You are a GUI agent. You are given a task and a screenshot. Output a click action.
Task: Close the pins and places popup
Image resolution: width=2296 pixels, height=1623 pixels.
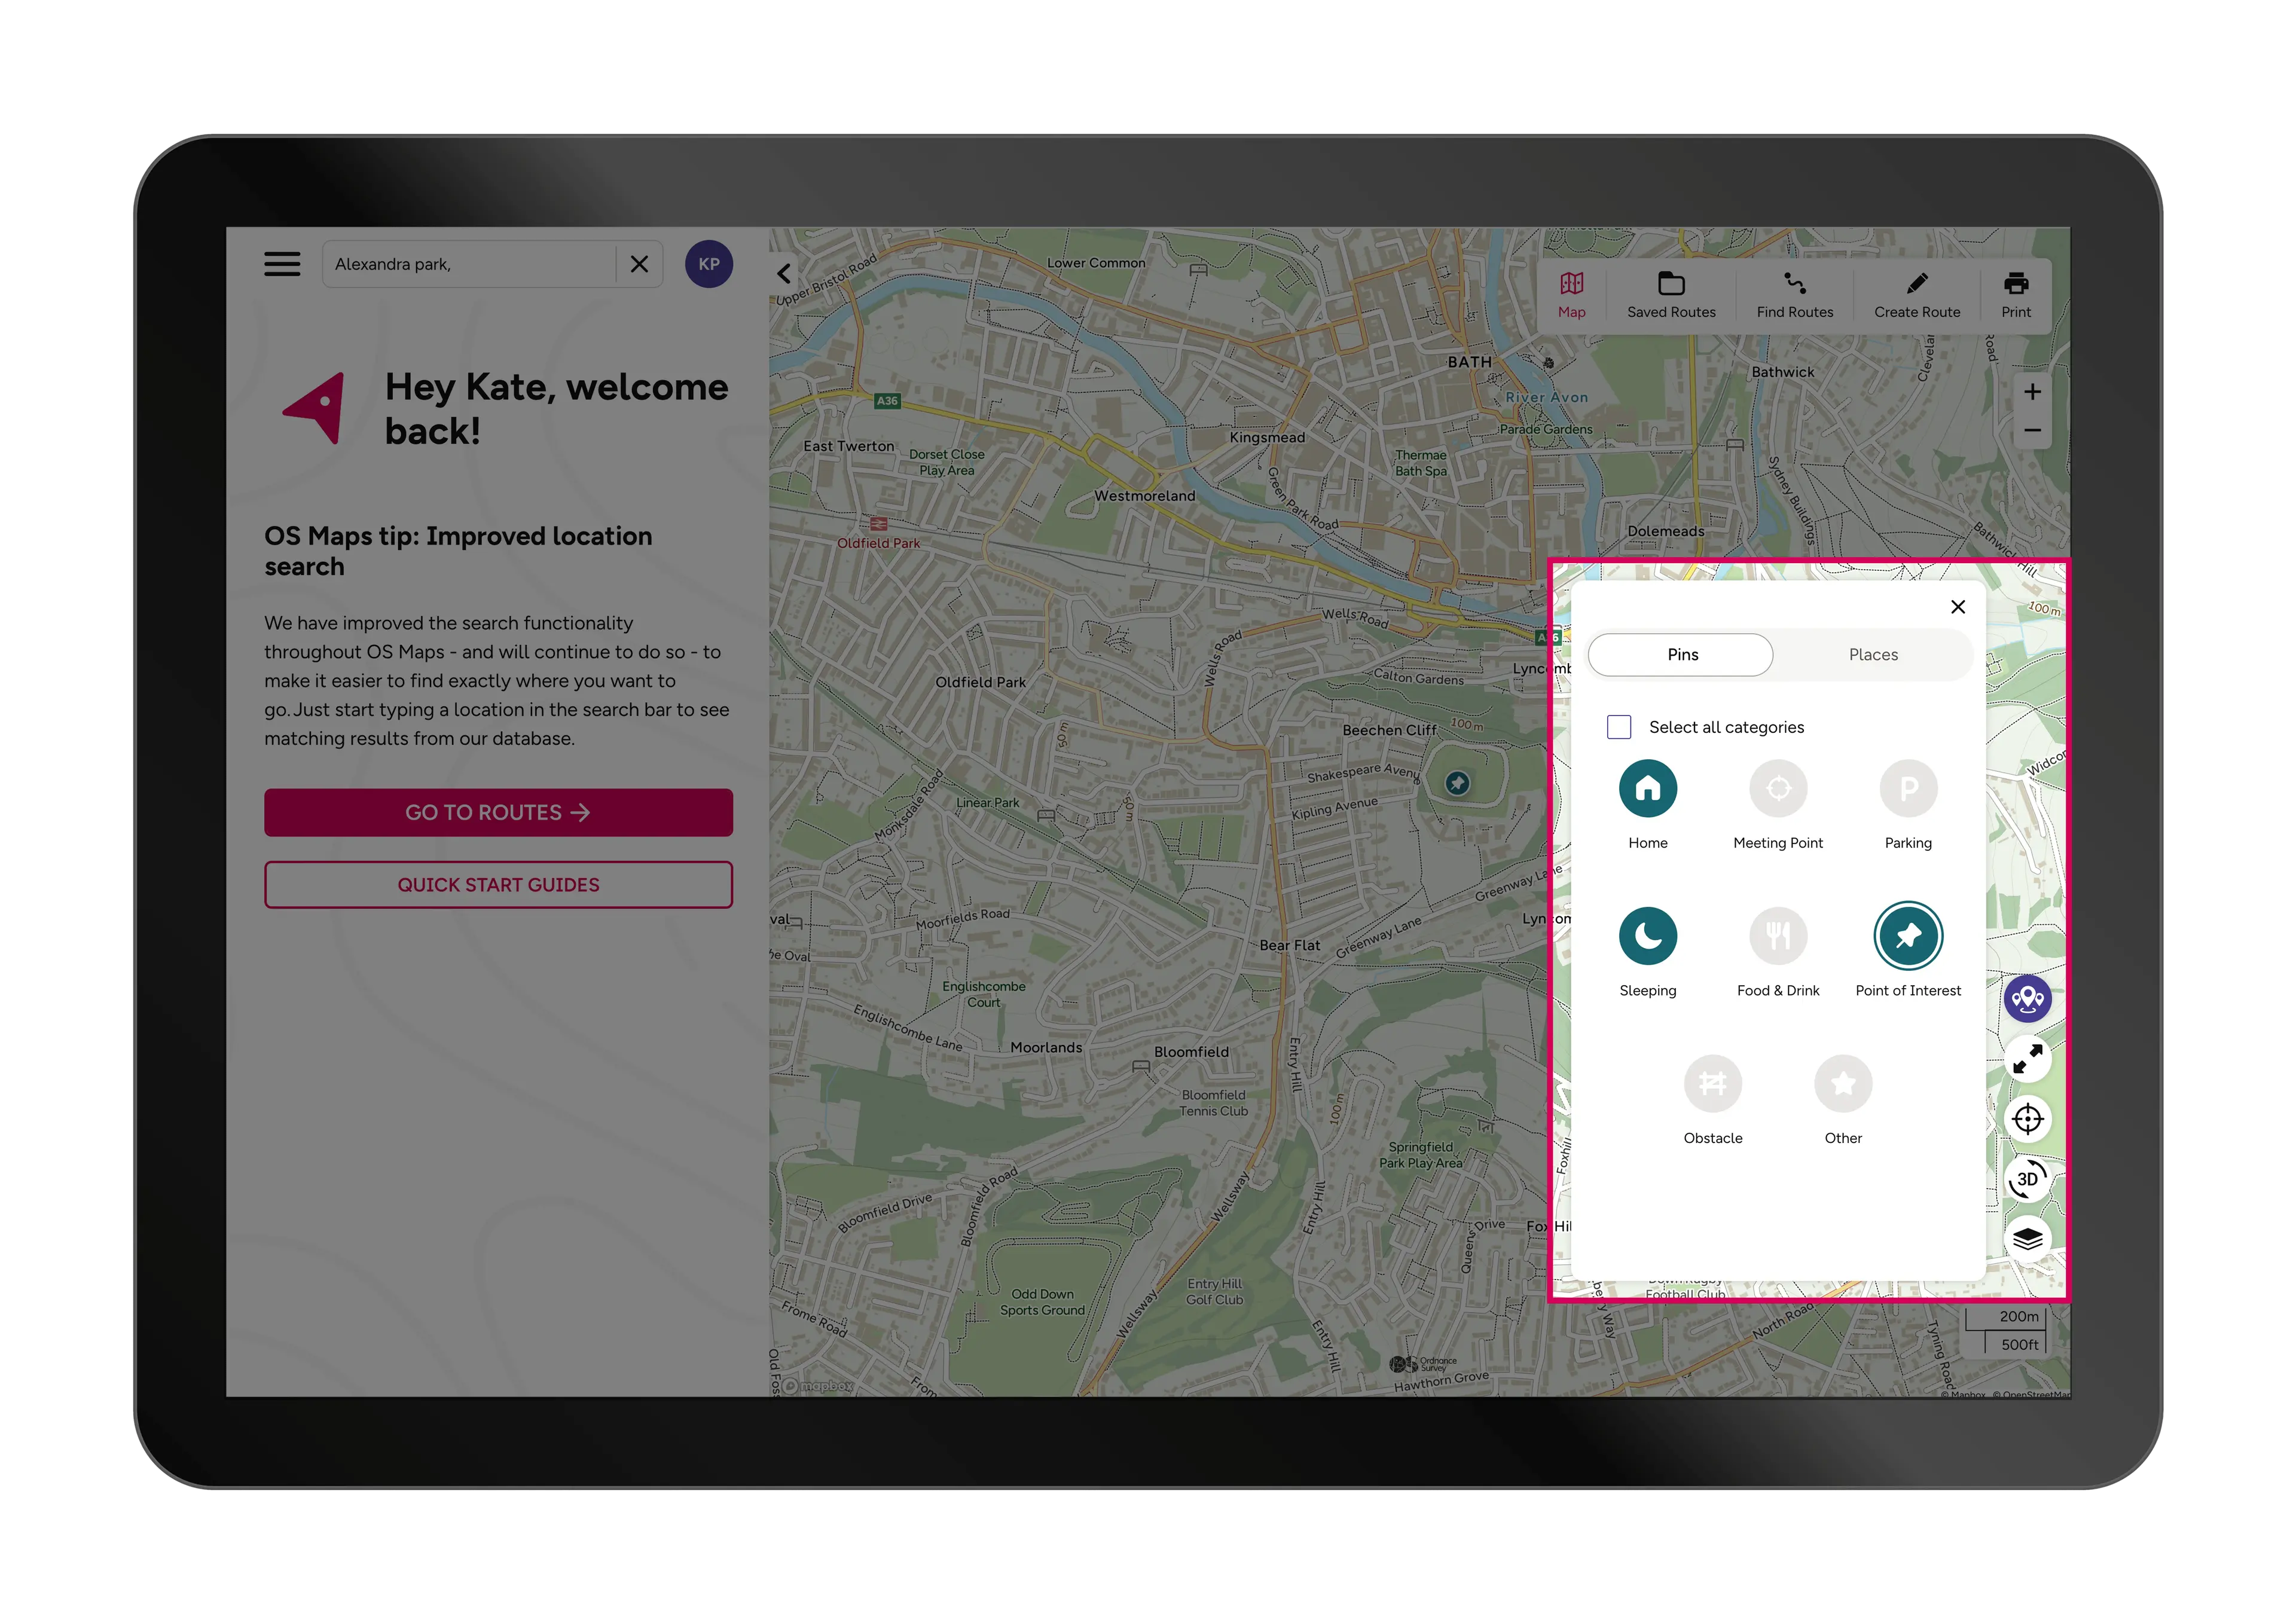1958,607
